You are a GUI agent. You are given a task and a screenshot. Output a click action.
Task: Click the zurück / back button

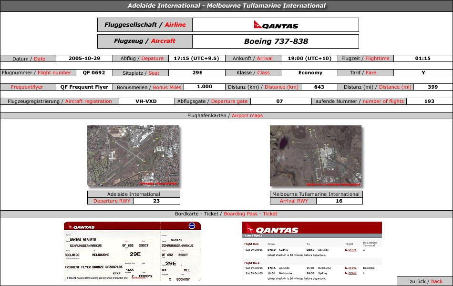coord(425,281)
